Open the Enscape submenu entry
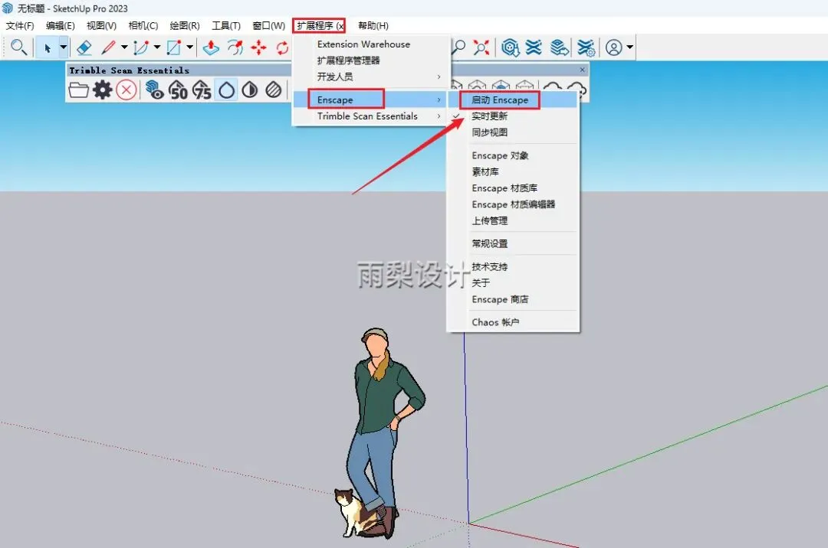828x548 pixels. click(371, 99)
